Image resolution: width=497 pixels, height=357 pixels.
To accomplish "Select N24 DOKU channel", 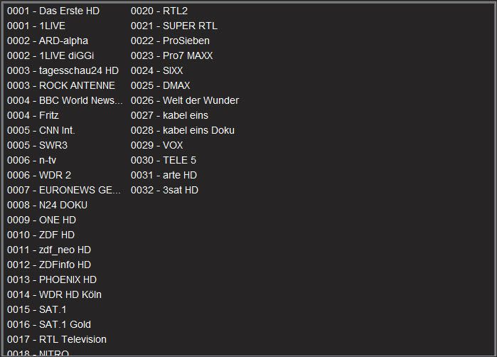I will (47, 205).
